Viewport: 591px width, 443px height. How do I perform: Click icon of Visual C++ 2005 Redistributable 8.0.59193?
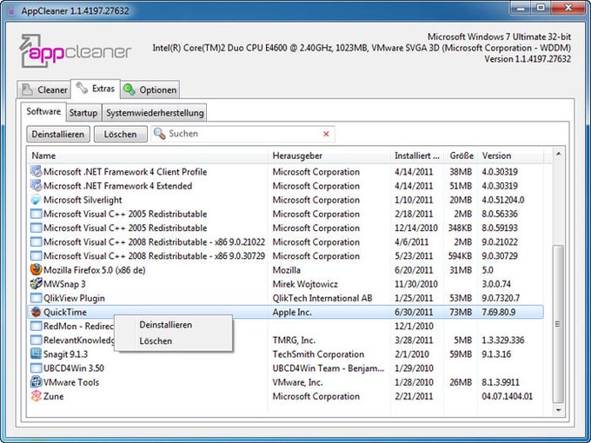(x=36, y=228)
